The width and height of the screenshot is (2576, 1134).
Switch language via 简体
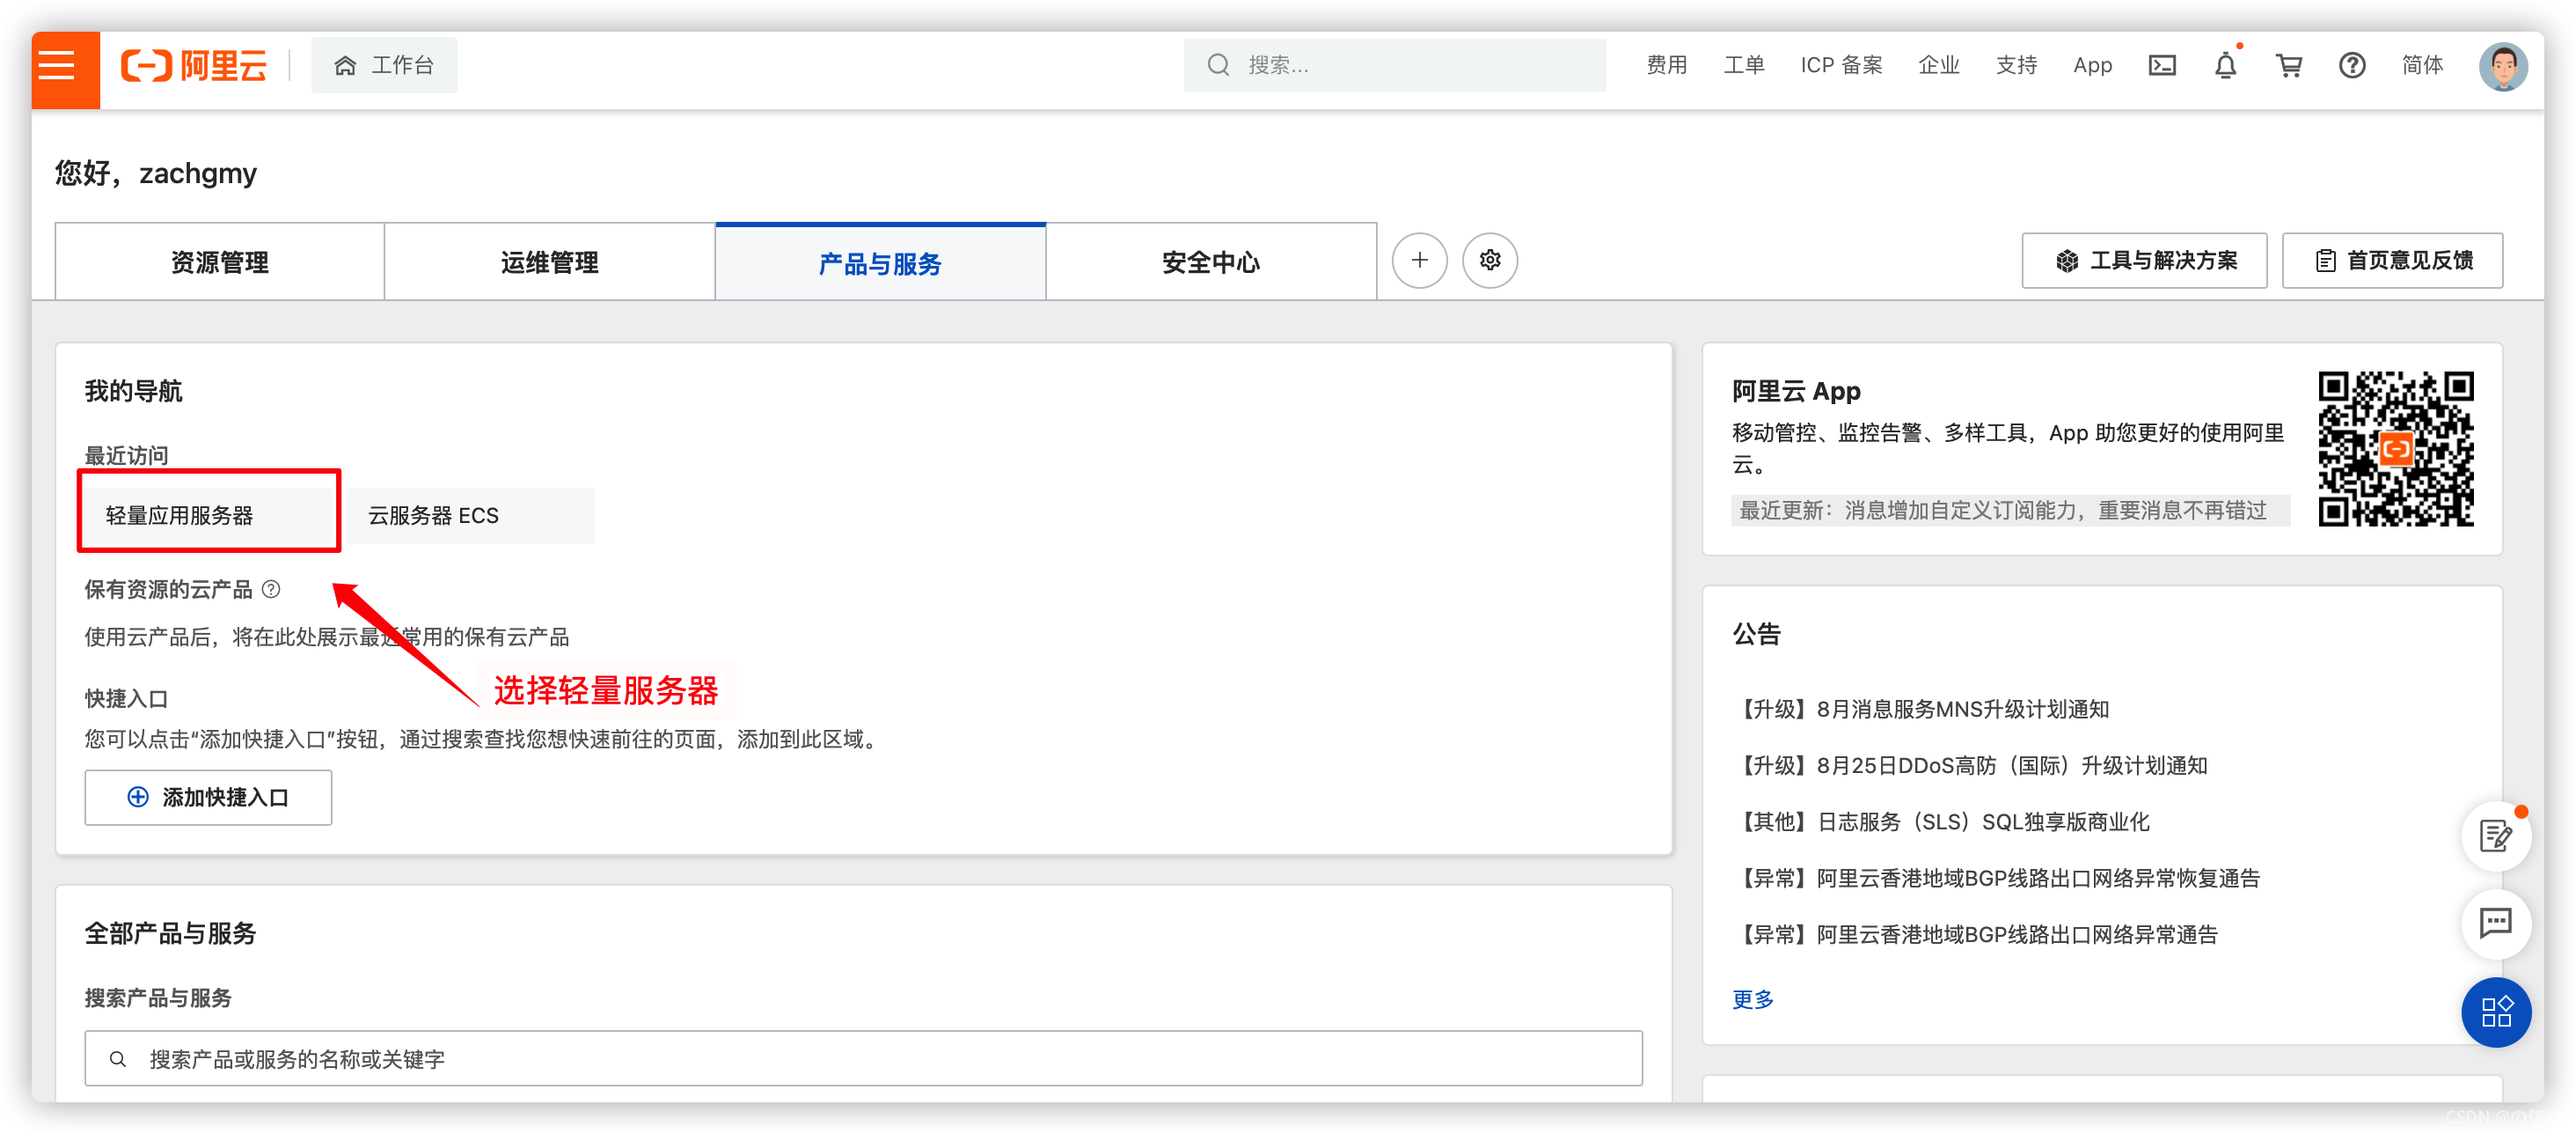[x=2422, y=66]
